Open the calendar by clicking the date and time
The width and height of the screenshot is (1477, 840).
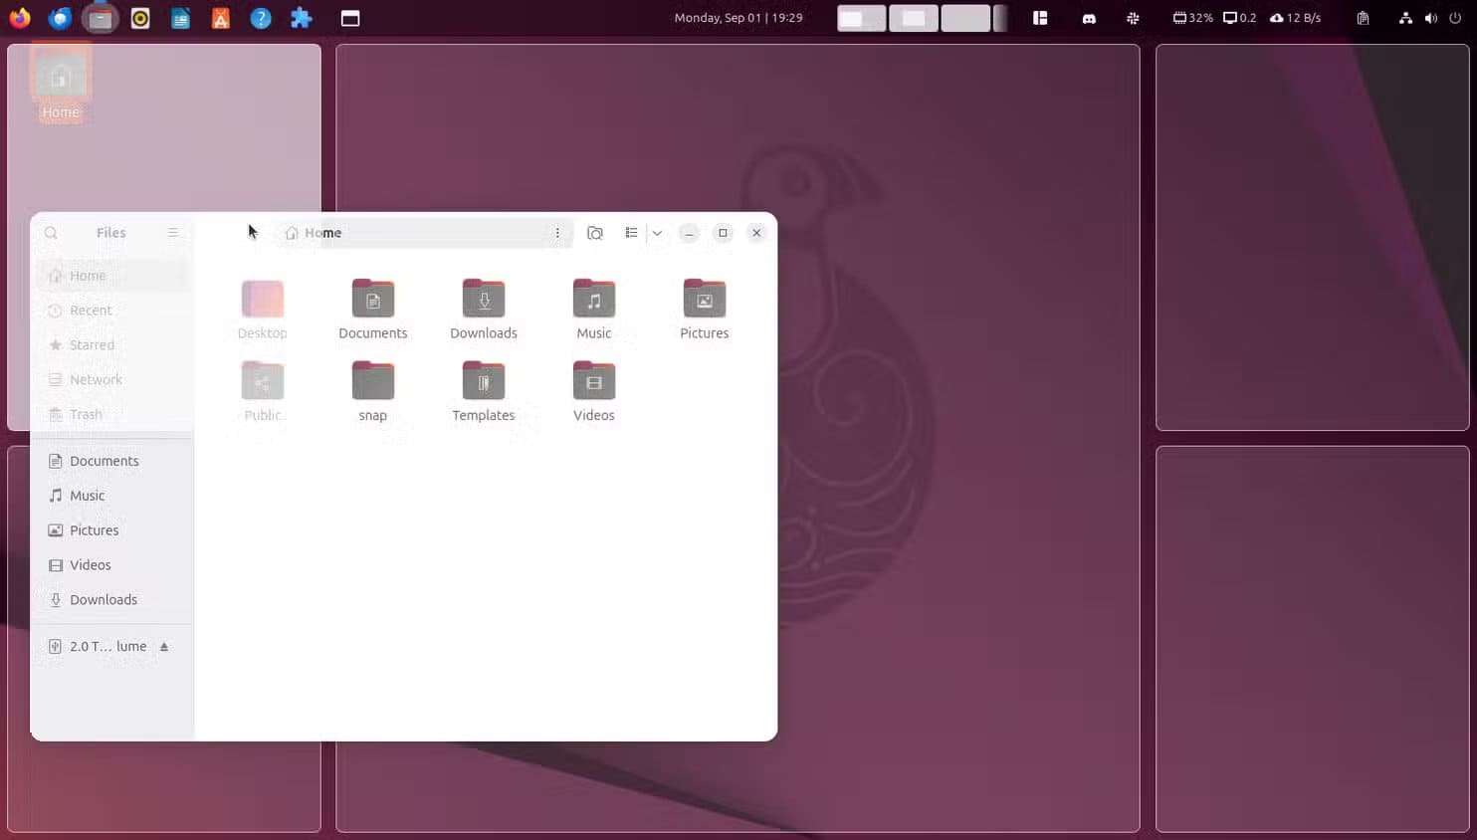coord(738,17)
